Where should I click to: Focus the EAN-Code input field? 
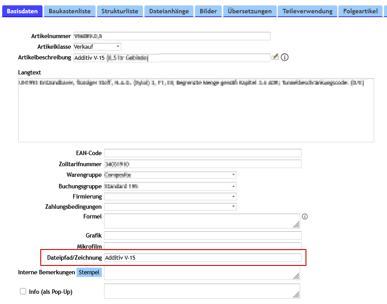202,153
